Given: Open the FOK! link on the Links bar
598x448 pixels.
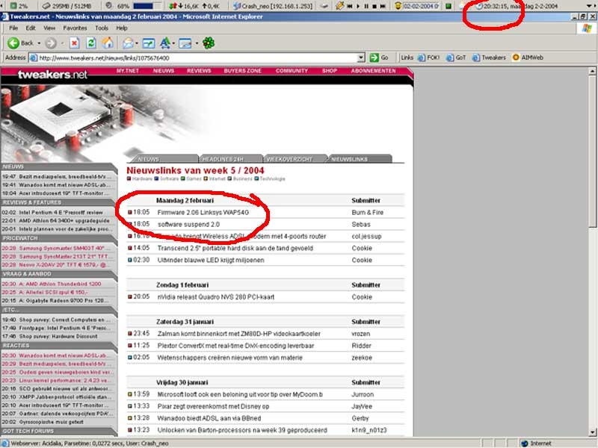Looking at the screenshot, I should pos(428,57).
